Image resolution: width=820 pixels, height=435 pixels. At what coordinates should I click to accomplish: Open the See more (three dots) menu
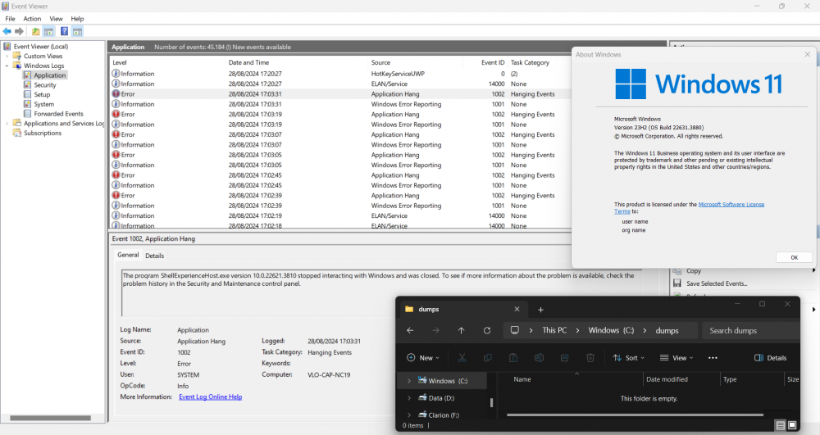[713, 358]
